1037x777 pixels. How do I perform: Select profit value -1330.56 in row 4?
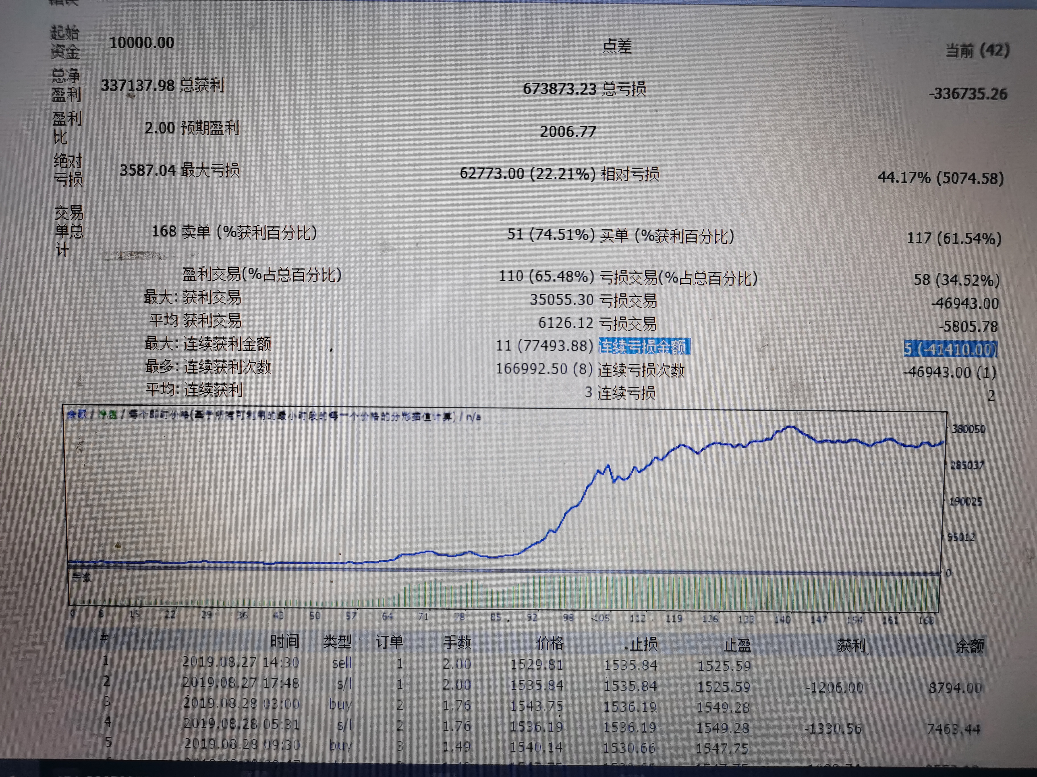click(x=833, y=729)
